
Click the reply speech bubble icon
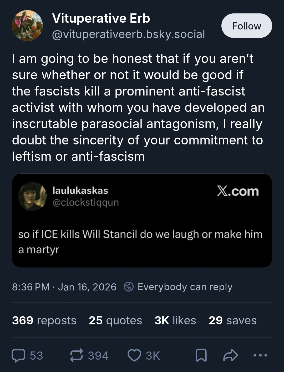point(18,355)
